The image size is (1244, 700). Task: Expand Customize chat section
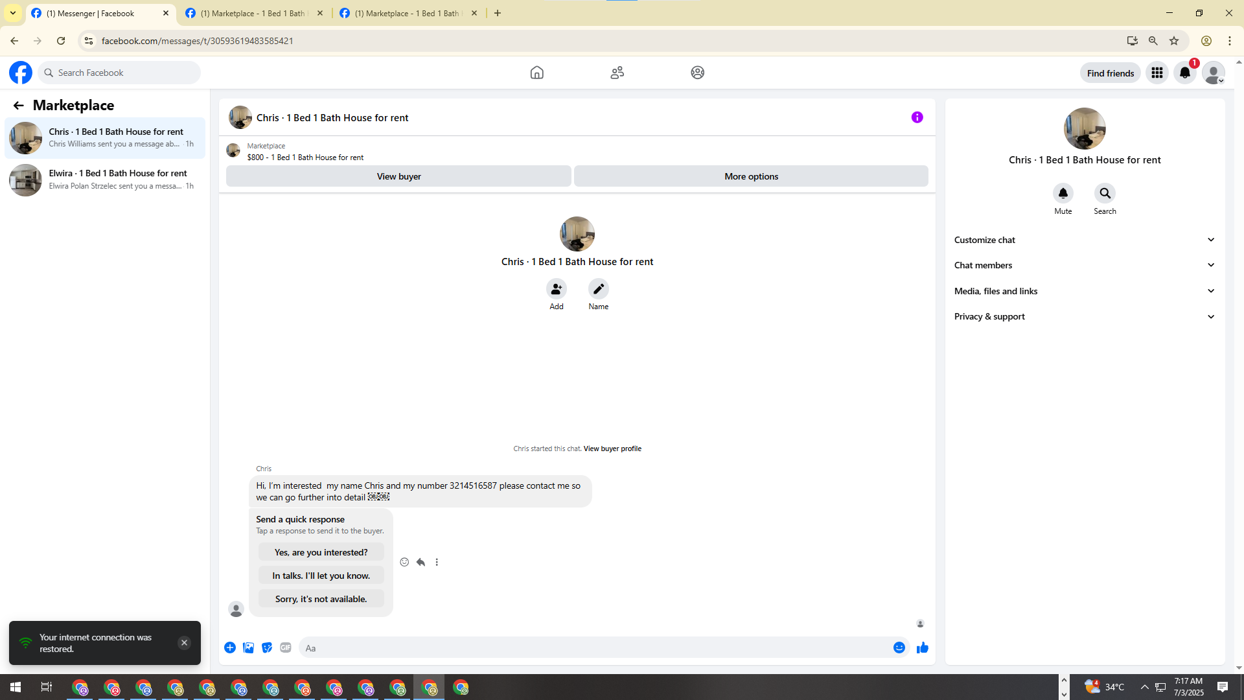pos(1084,240)
